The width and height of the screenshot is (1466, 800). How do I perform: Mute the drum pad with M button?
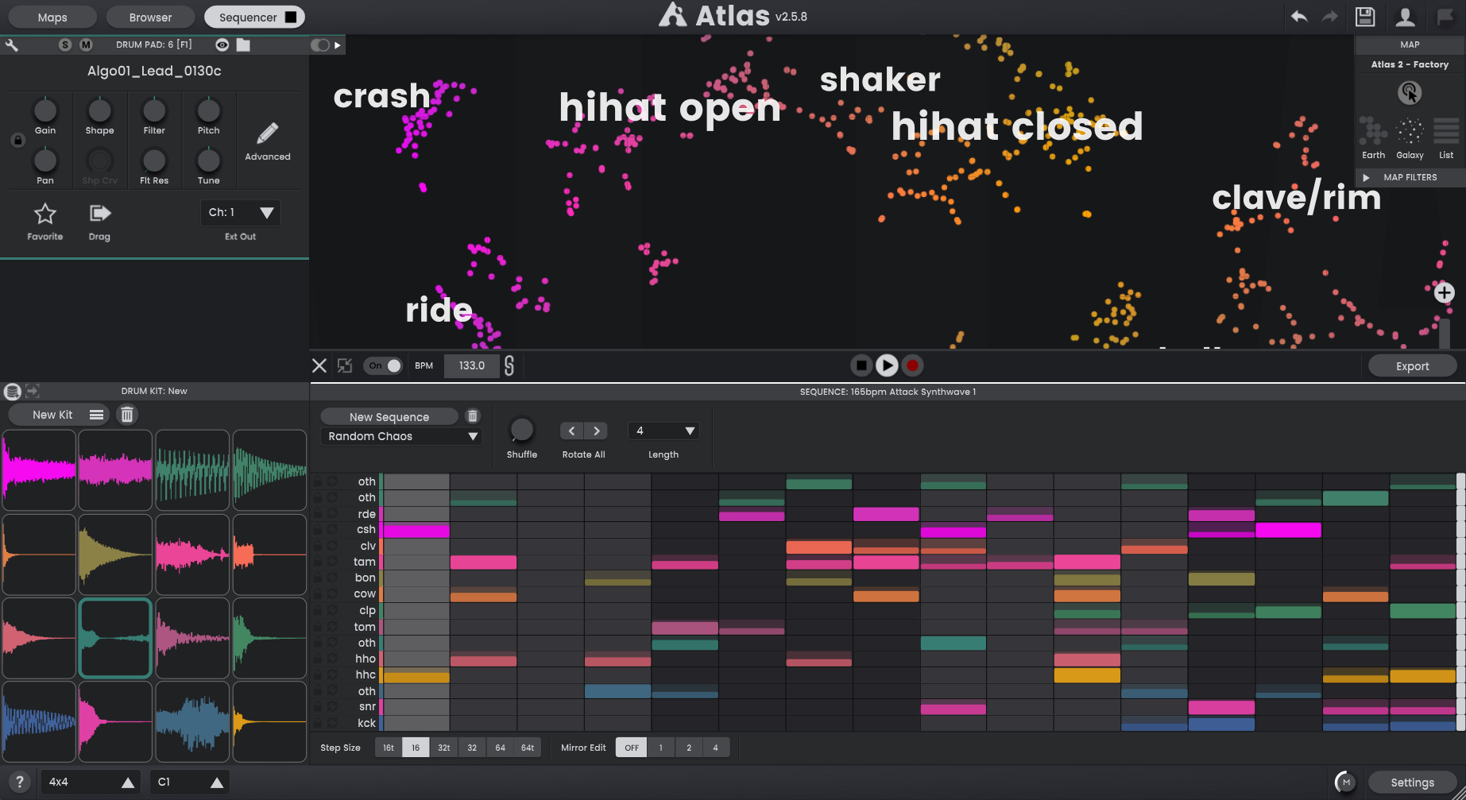tap(86, 45)
